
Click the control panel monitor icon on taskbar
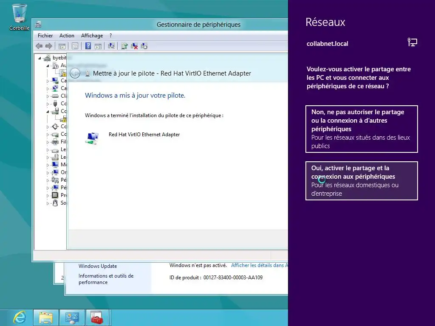(x=72, y=318)
